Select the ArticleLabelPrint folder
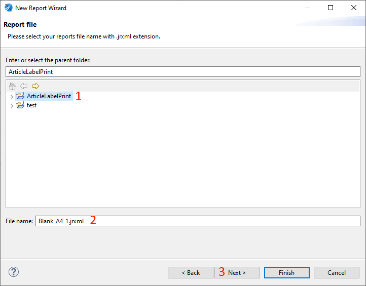Screen dimensions: 366x286 [x=49, y=96]
